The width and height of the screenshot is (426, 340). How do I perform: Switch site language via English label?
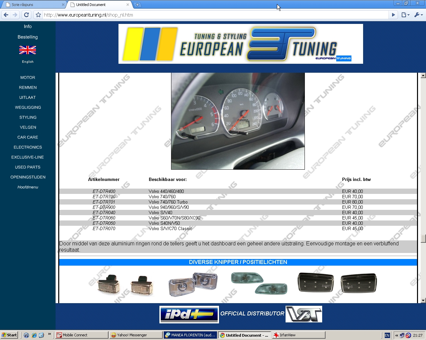tap(28, 62)
